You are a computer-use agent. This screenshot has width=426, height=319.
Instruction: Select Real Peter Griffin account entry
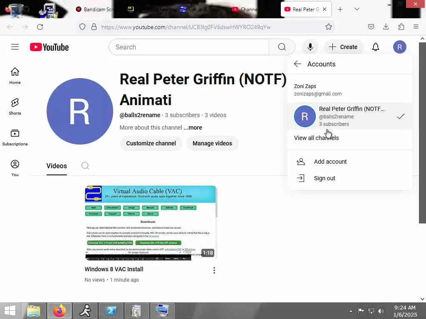(349, 116)
